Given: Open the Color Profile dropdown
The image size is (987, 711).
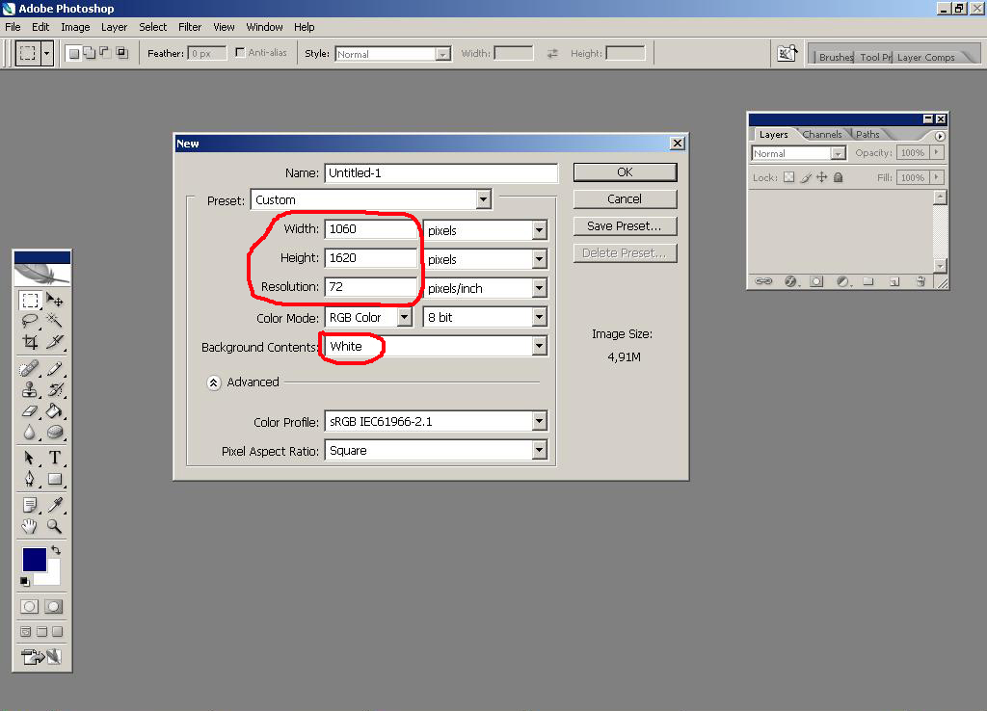Looking at the screenshot, I should 437,422.
